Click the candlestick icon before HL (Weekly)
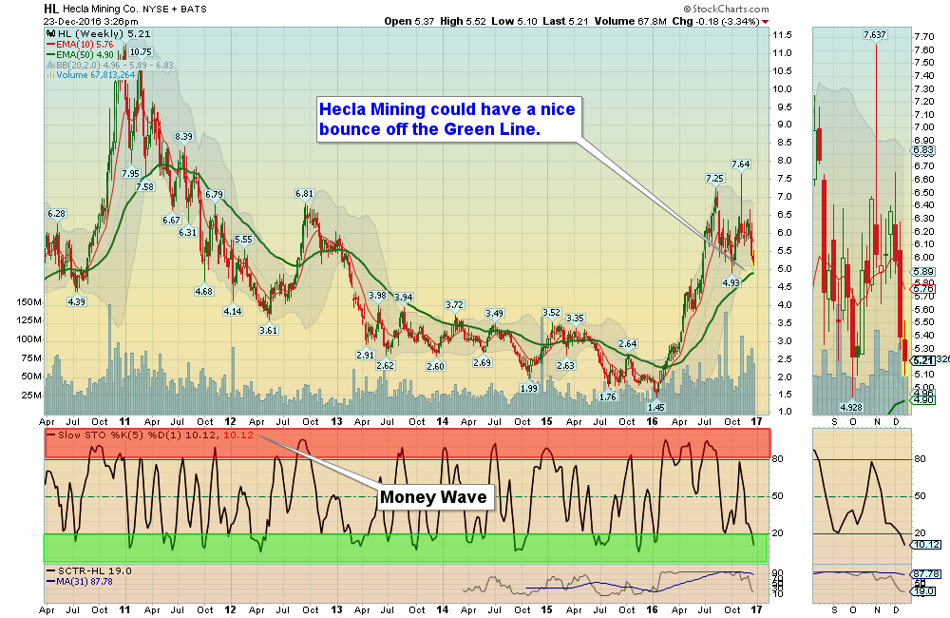This screenshot has height=618, width=950. coord(51,34)
